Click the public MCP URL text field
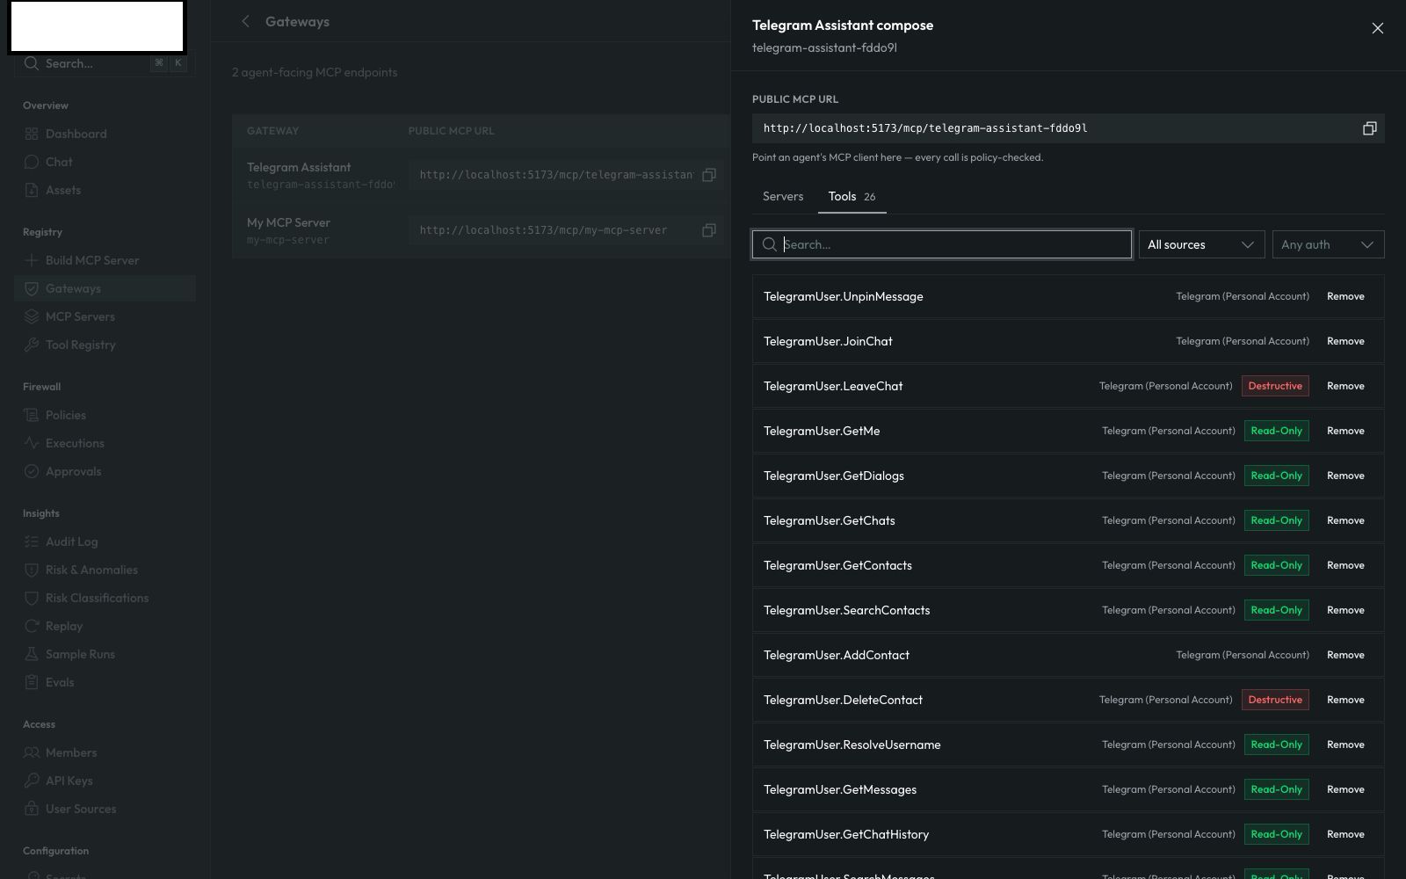Image resolution: width=1406 pixels, height=879 pixels. (1054, 128)
